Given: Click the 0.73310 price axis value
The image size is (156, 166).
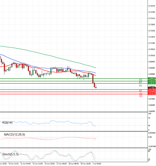Looking at the screenshot, I should coord(152,18).
